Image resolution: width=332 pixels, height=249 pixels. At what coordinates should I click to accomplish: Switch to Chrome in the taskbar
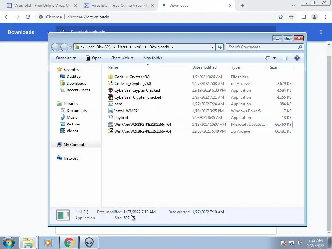(69, 243)
